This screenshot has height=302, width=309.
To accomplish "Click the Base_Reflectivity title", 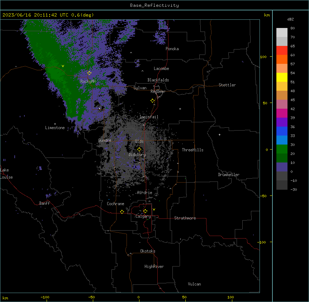I will pos(154,5).
